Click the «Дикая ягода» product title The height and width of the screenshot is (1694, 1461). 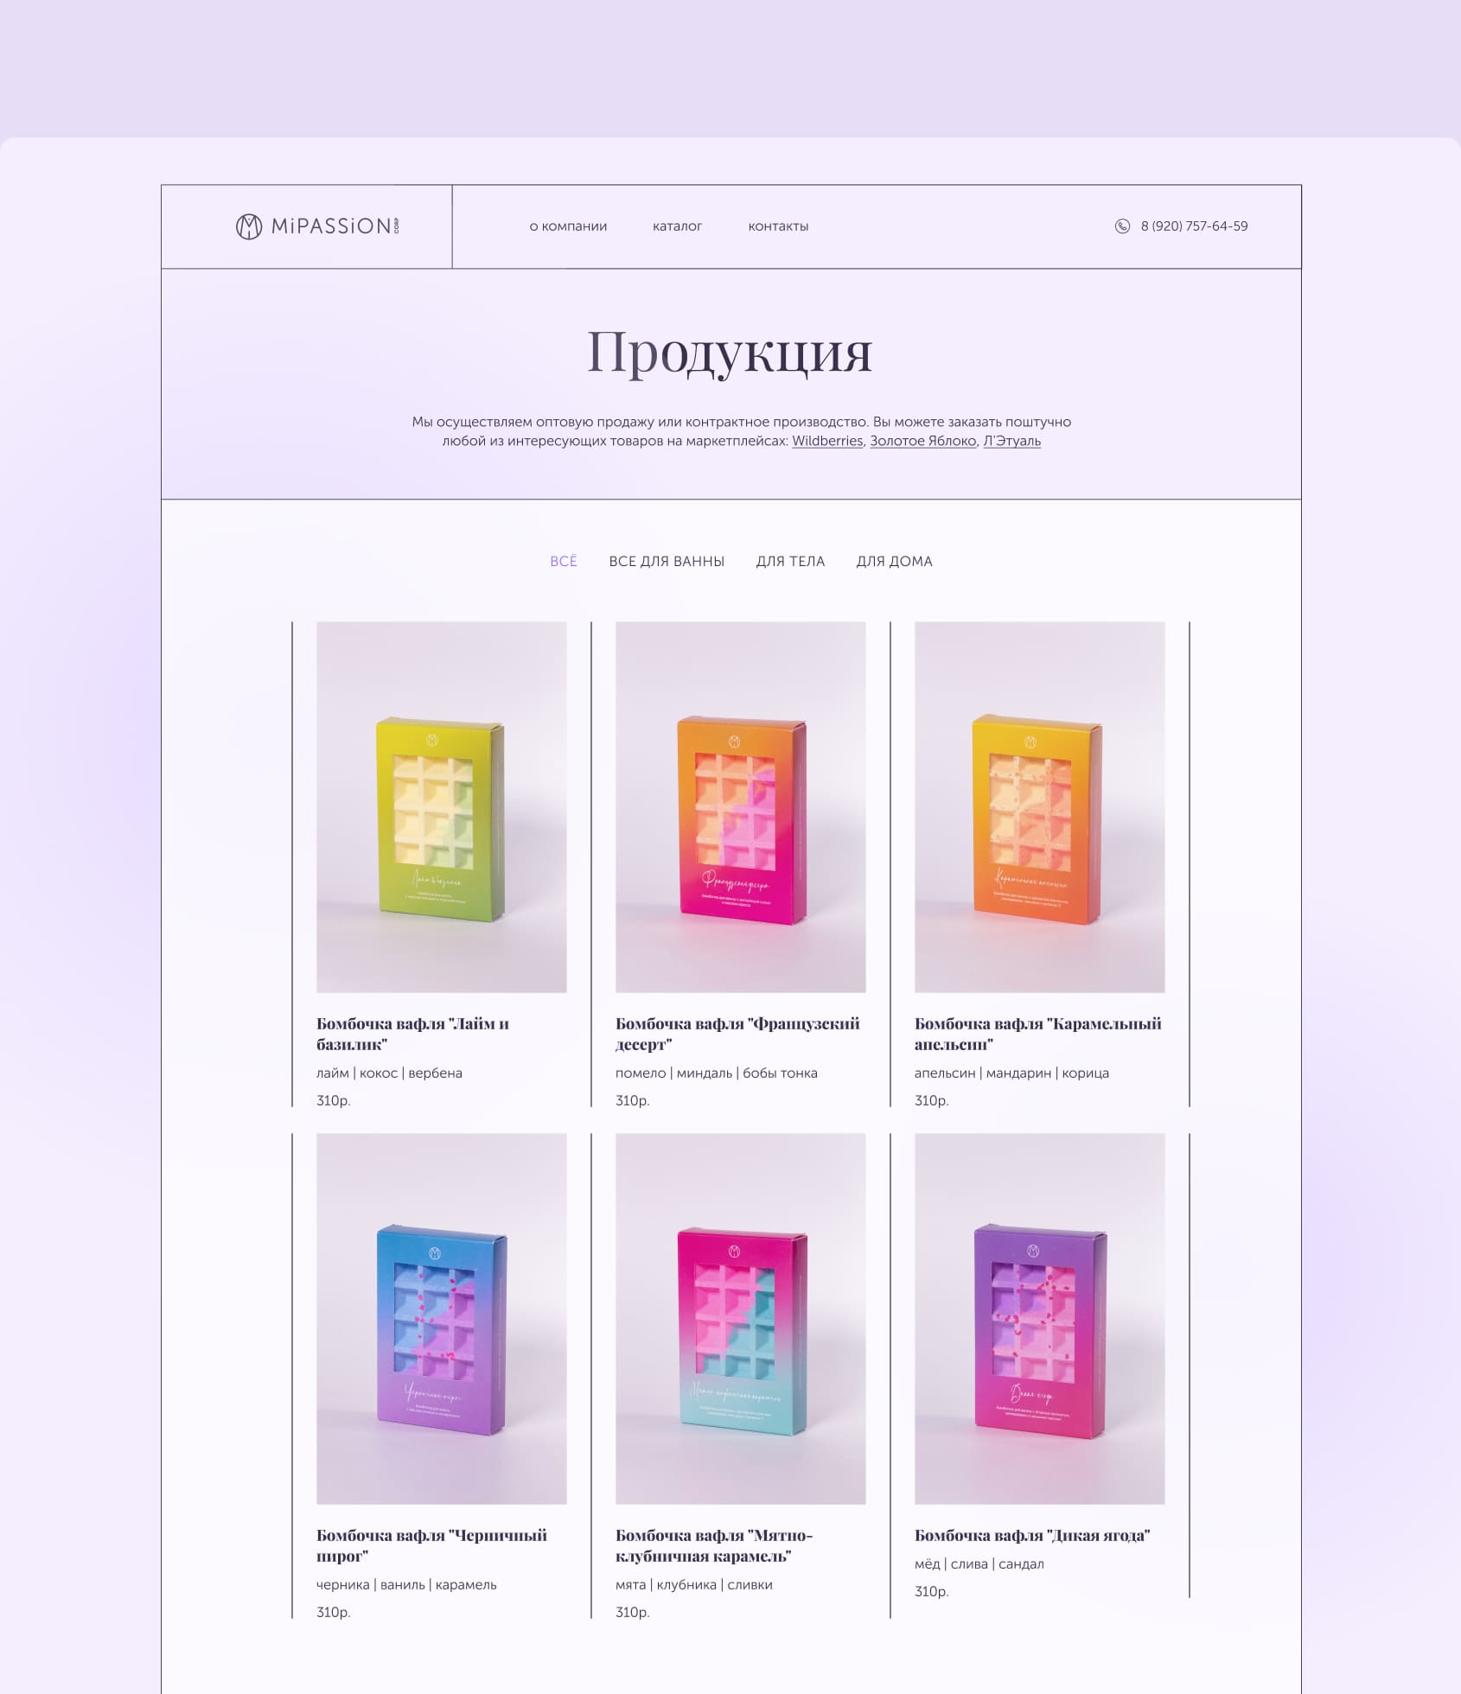[x=1032, y=1536]
